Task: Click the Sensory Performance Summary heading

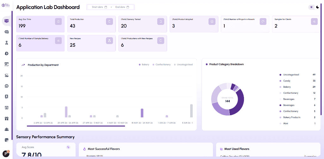Action: click(45, 137)
